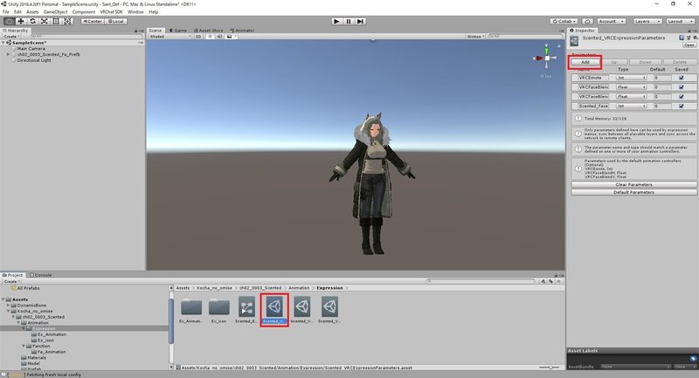Toggle Local handle rotation

(116, 21)
